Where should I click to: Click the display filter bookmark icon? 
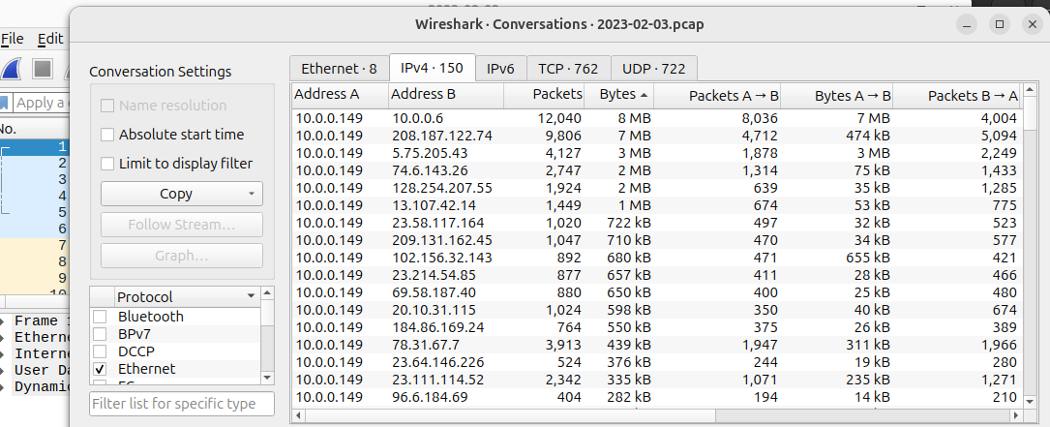(x=5, y=103)
